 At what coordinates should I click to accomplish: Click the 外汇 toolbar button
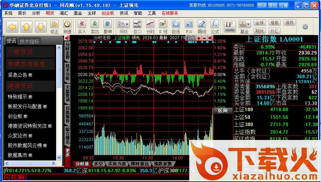pos(274,31)
